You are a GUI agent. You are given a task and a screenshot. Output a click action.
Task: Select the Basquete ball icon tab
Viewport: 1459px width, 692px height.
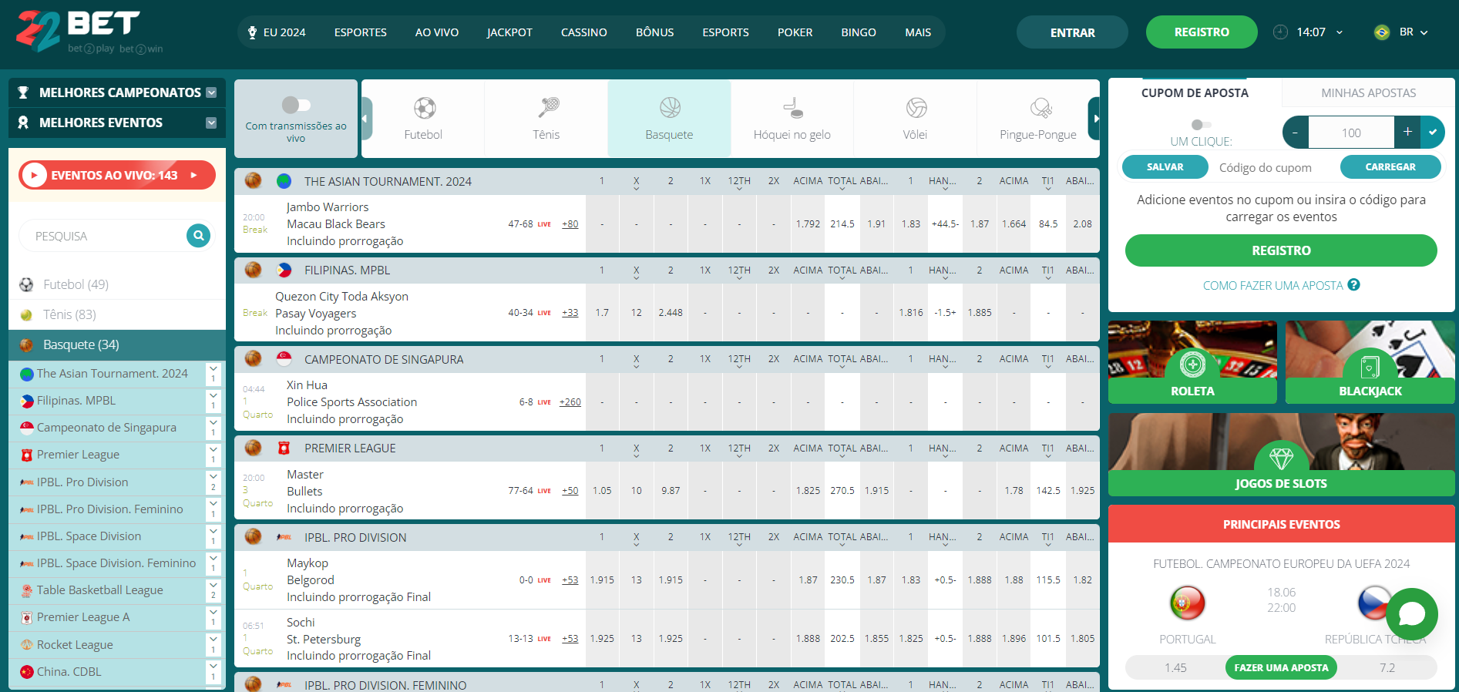point(670,108)
